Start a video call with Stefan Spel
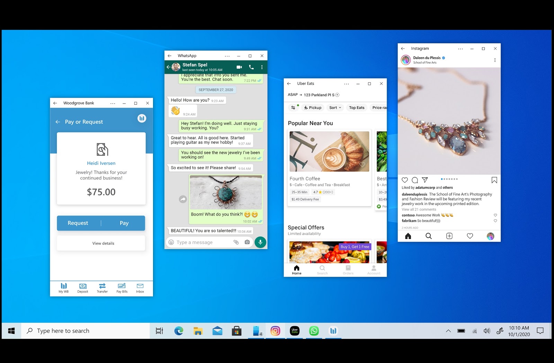 point(239,67)
